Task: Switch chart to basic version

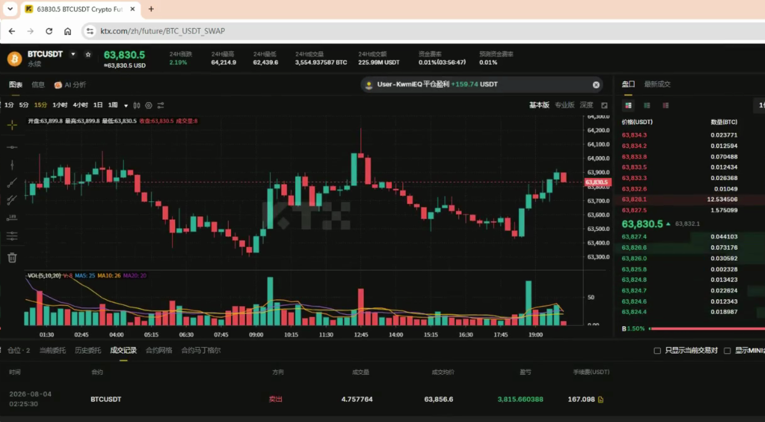Action: tap(539, 105)
